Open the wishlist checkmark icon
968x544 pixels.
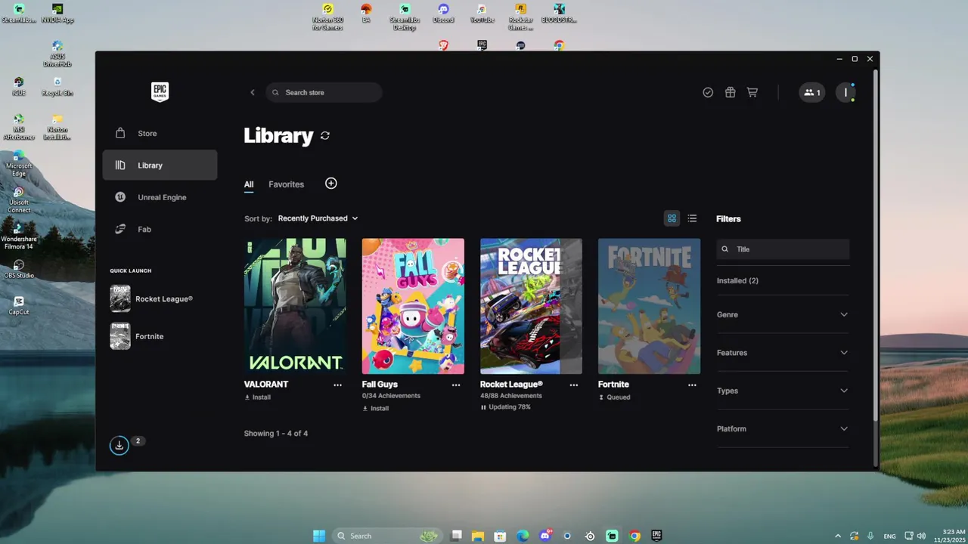(708, 92)
